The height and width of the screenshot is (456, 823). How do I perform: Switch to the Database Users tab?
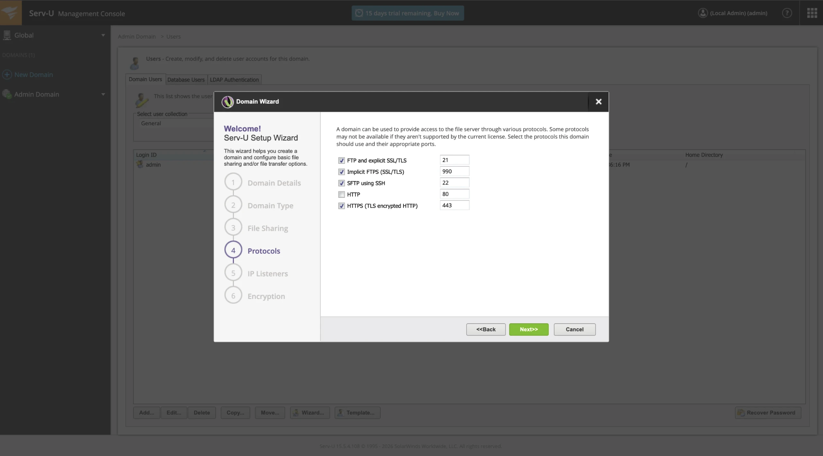point(186,80)
